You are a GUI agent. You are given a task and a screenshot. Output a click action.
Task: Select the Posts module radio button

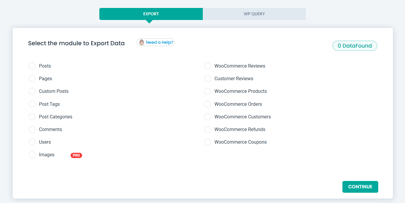coord(32,66)
